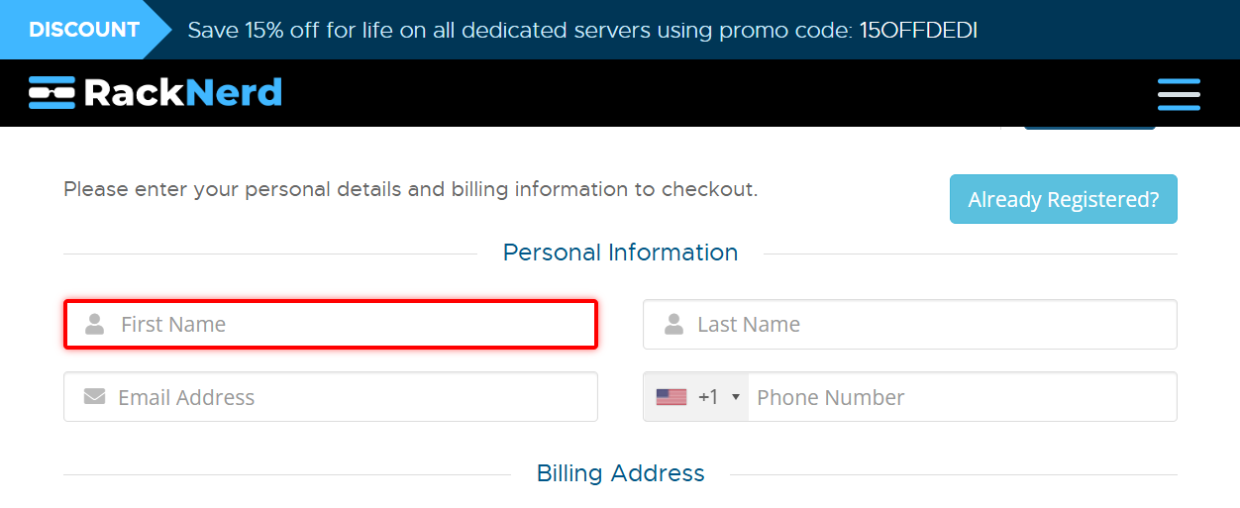Click the person icon in Last Name
Viewport: 1240px width, 508px height.
(x=674, y=324)
